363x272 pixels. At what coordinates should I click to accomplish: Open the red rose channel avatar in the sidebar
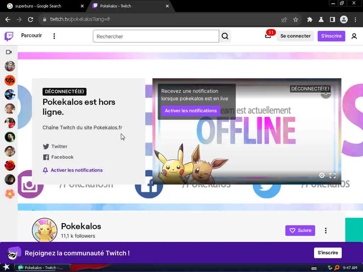(10, 165)
